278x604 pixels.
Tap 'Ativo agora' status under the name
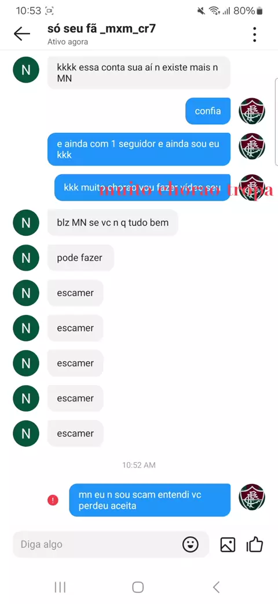click(x=68, y=42)
